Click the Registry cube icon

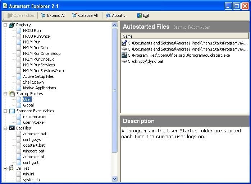point(12,25)
